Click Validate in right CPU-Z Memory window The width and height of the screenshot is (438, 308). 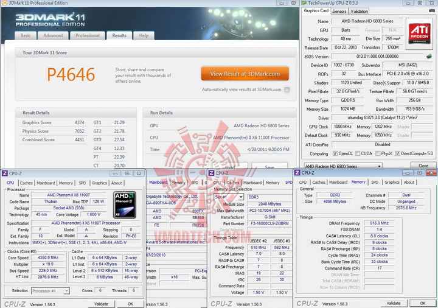coord(394,303)
